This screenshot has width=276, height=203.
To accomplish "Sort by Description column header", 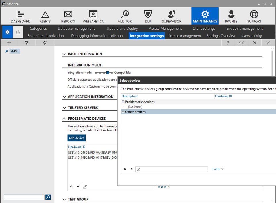I will click(168, 96).
